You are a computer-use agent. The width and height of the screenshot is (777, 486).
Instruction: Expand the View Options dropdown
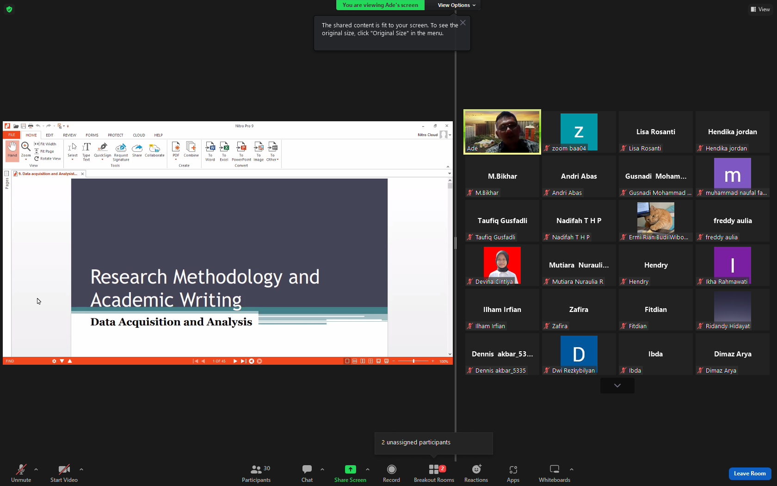(456, 5)
